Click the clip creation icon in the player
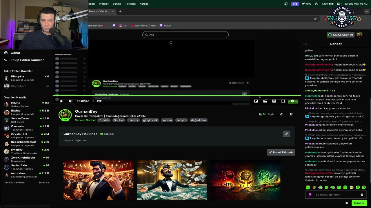Screen dimensions: 371x208 pos(265,101)
